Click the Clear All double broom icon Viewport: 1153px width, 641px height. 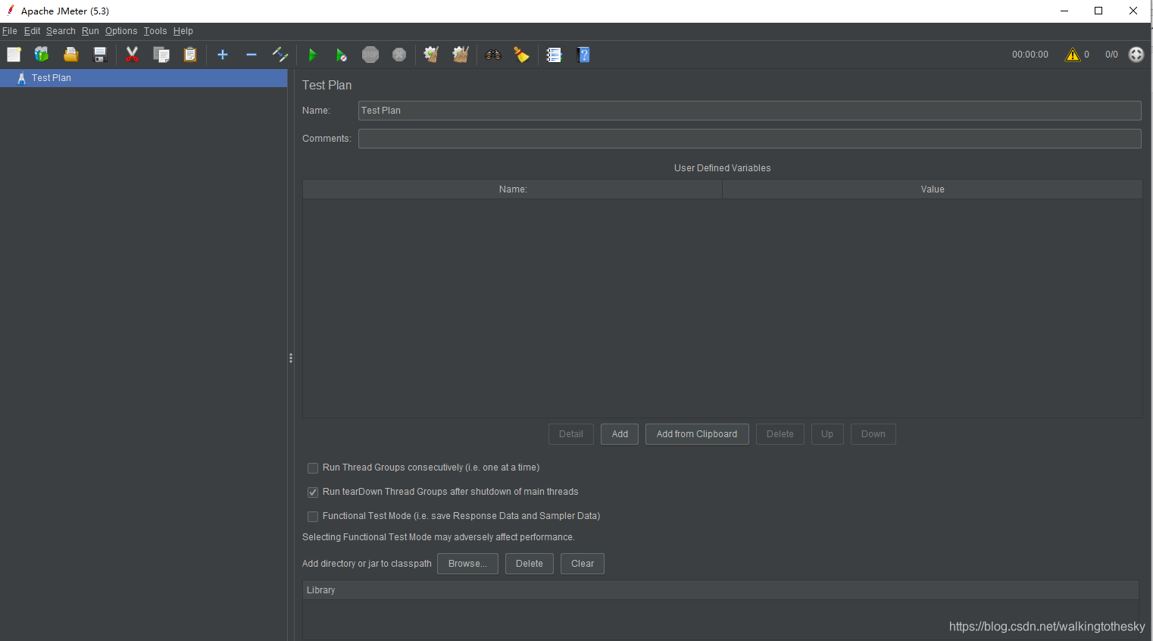tap(461, 55)
